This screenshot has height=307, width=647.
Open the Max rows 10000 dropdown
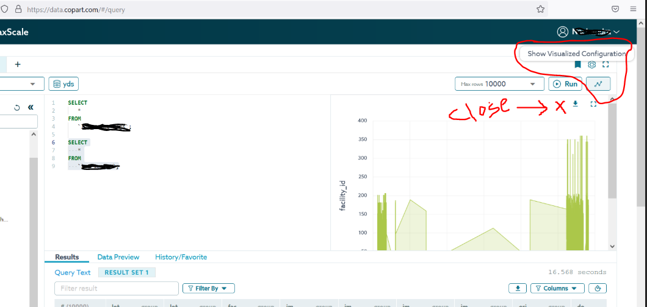pos(499,84)
